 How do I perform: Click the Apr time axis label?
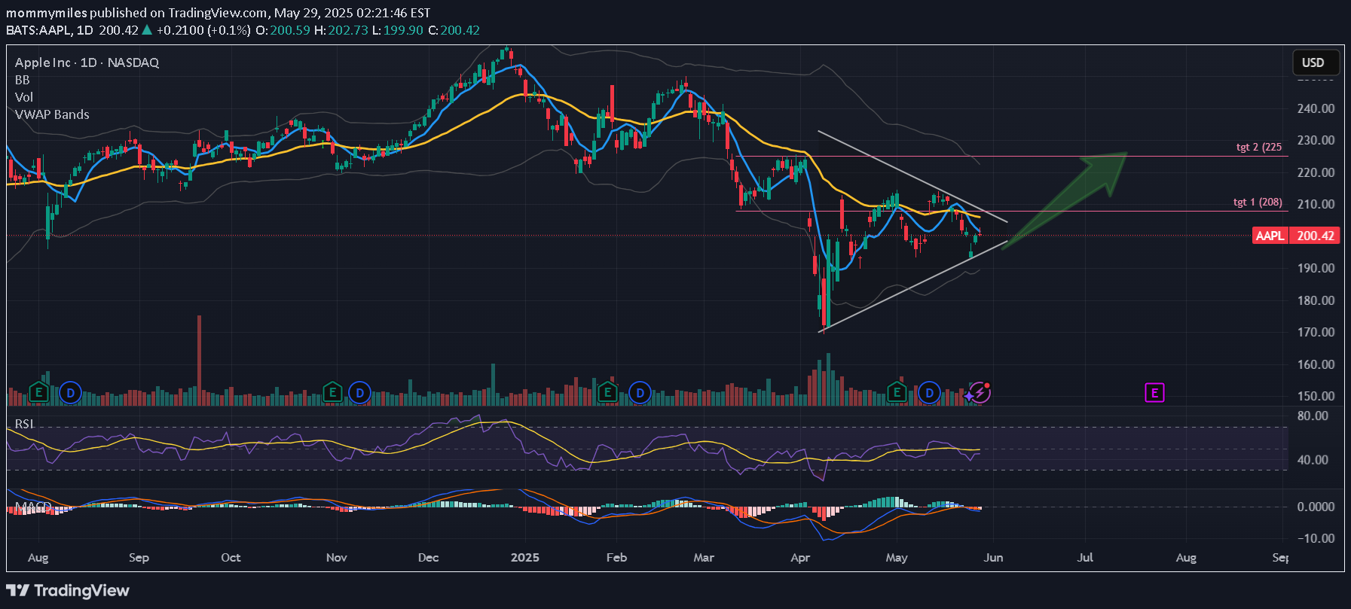(x=800, y=558)
